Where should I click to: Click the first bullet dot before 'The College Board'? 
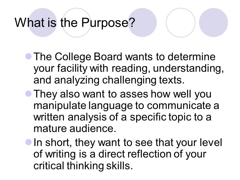[28, 56]
